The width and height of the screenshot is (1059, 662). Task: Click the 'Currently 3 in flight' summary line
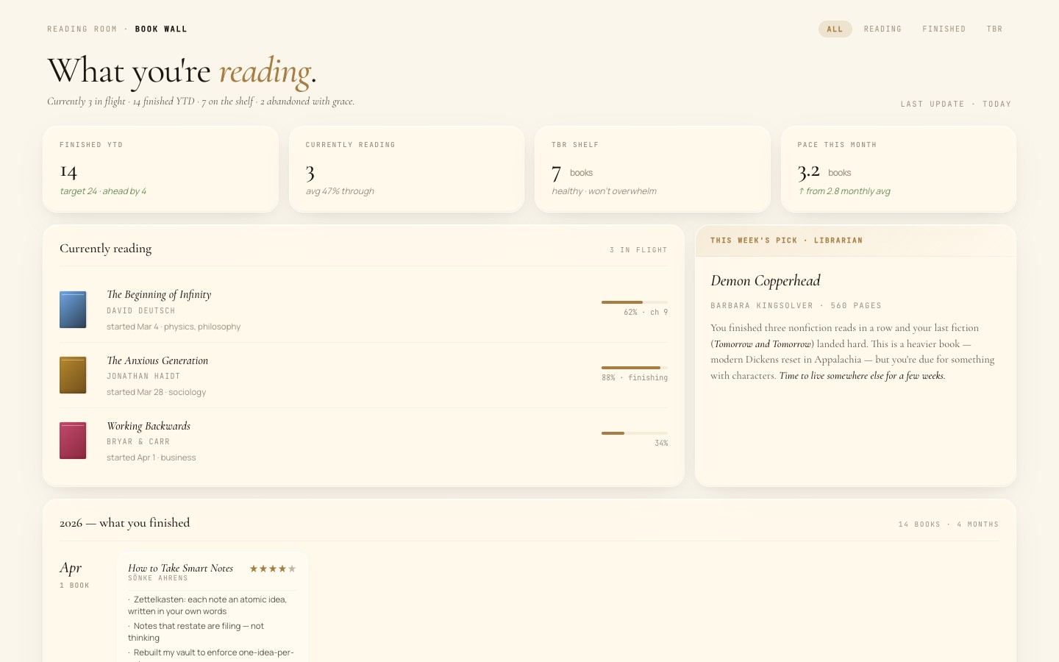tap(201, 102)
